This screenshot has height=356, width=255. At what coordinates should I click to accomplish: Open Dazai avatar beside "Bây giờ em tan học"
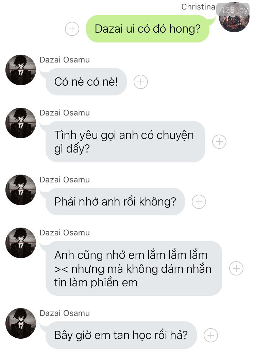click(21, 323)
